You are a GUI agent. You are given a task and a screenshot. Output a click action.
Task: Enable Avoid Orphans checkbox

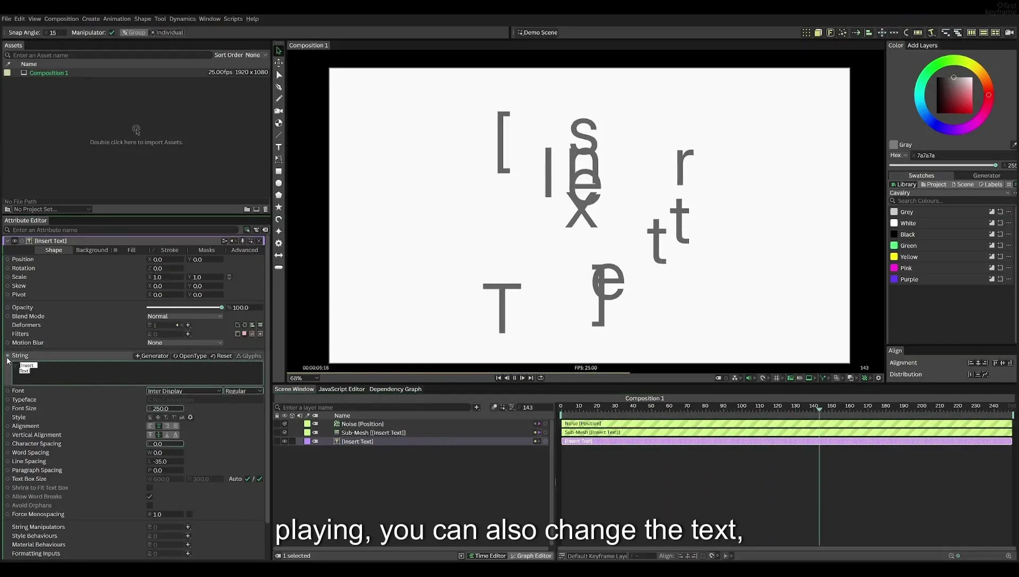pyautogui.click(x=150, y=506)
